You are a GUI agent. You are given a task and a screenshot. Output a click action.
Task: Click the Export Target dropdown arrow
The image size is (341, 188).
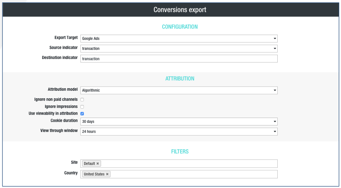pyautogui.click(x=275, y=39)
